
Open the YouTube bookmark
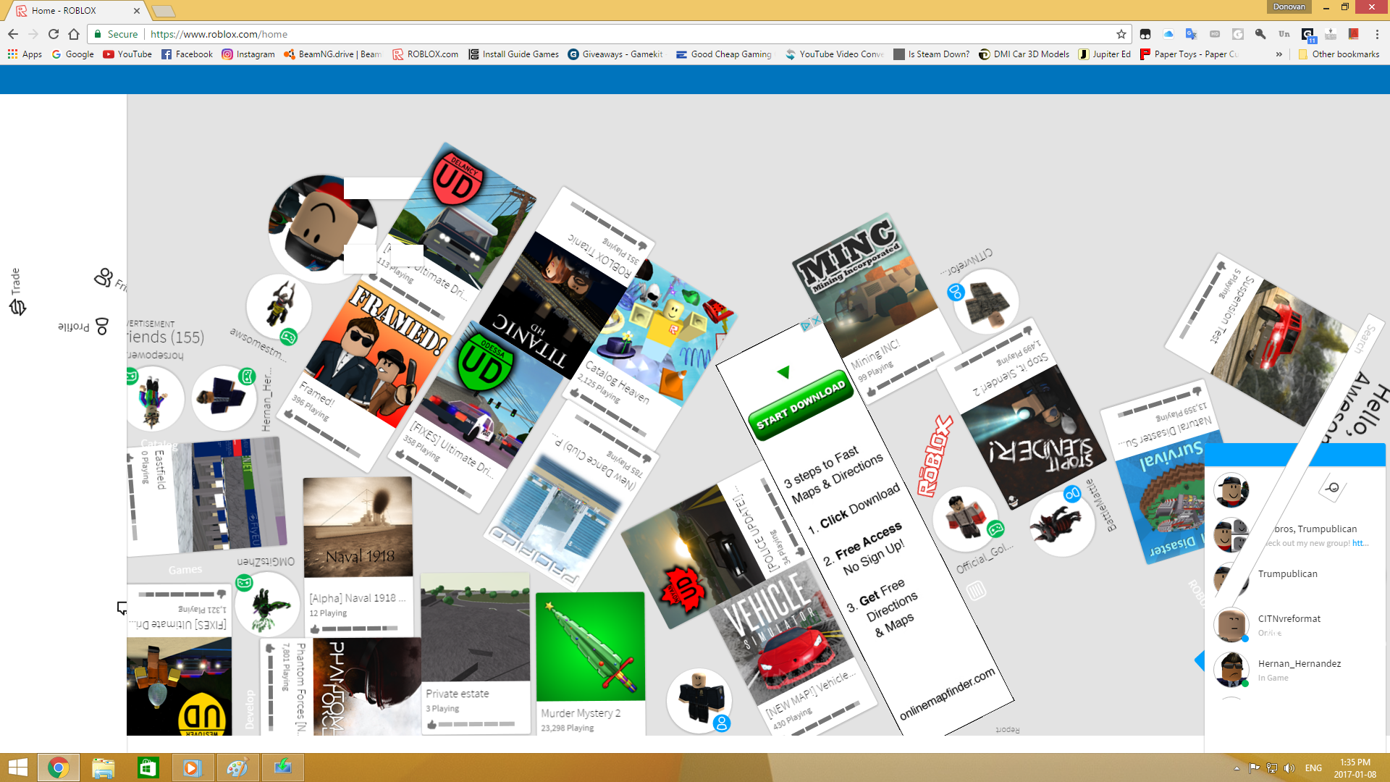(x=127, y=54)
